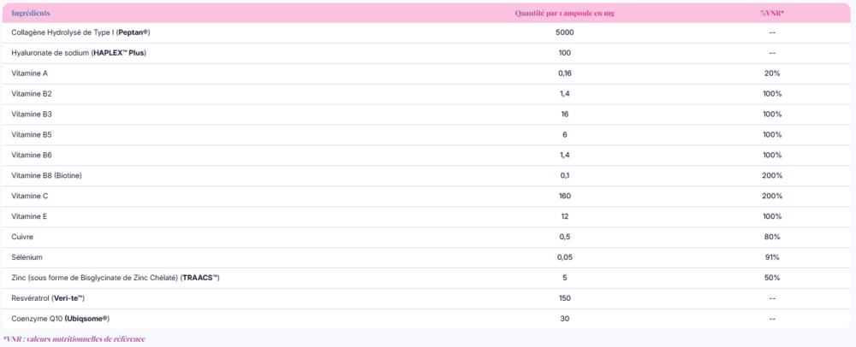The image size is (856, 347).
Task: Select the Vitamine C ingredient name
Action: click(x=30, y=196)
